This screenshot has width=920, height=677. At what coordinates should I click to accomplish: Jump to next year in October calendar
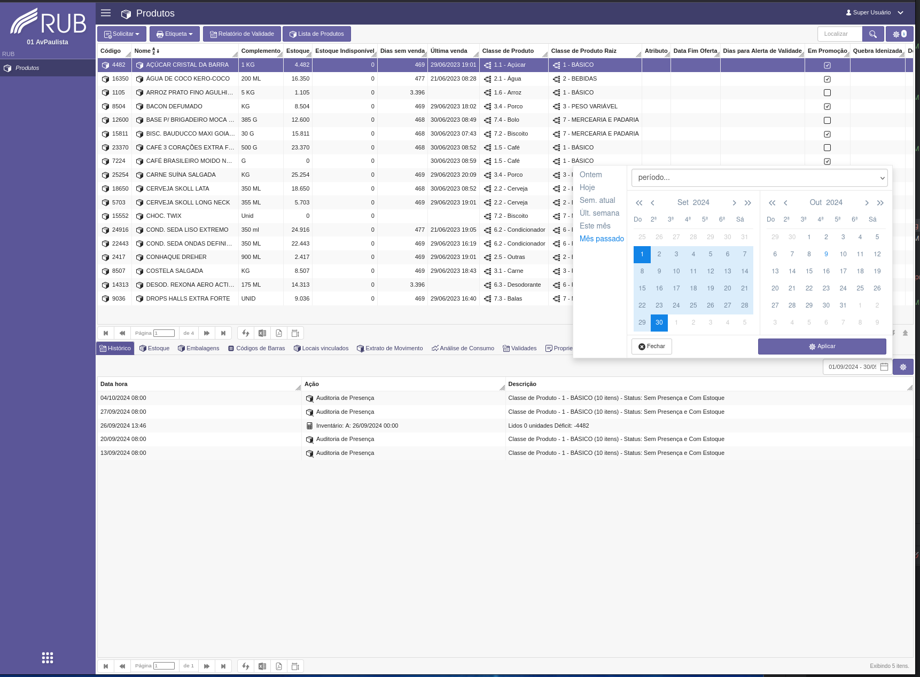tap(880, 203)
